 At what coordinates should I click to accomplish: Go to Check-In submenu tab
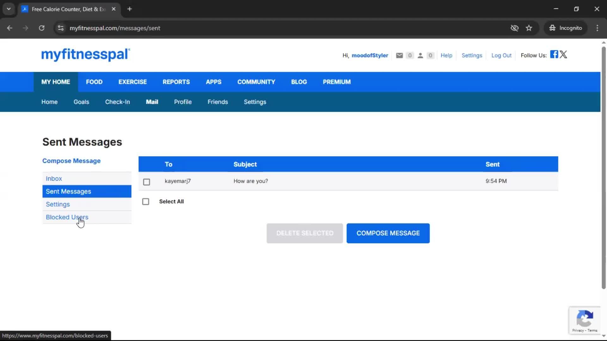tap(117, 102)
